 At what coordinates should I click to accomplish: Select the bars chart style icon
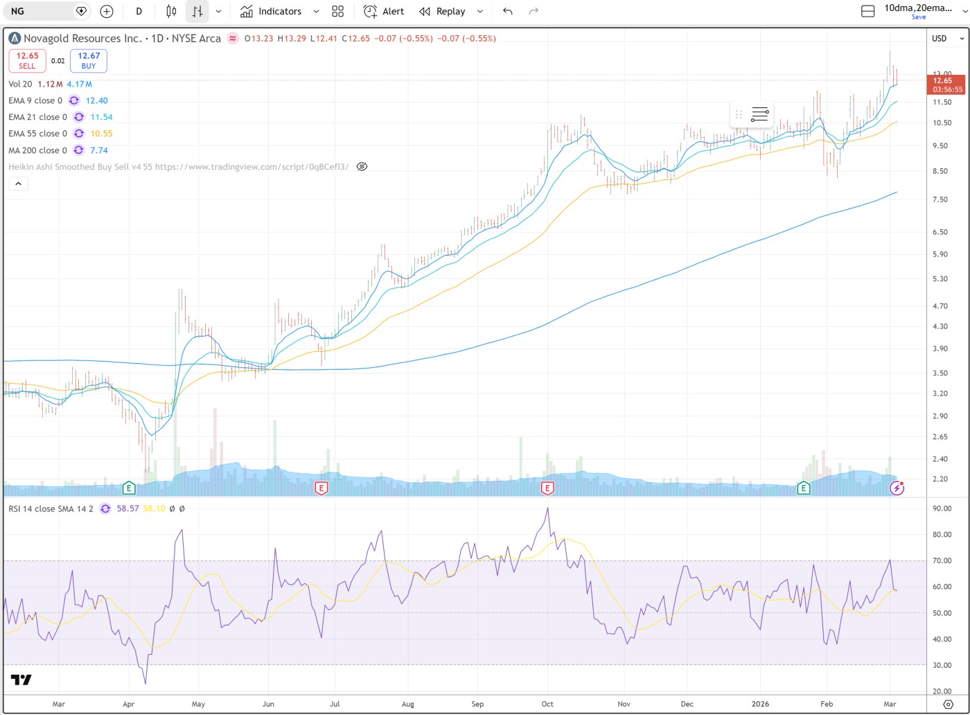(197, 11)
